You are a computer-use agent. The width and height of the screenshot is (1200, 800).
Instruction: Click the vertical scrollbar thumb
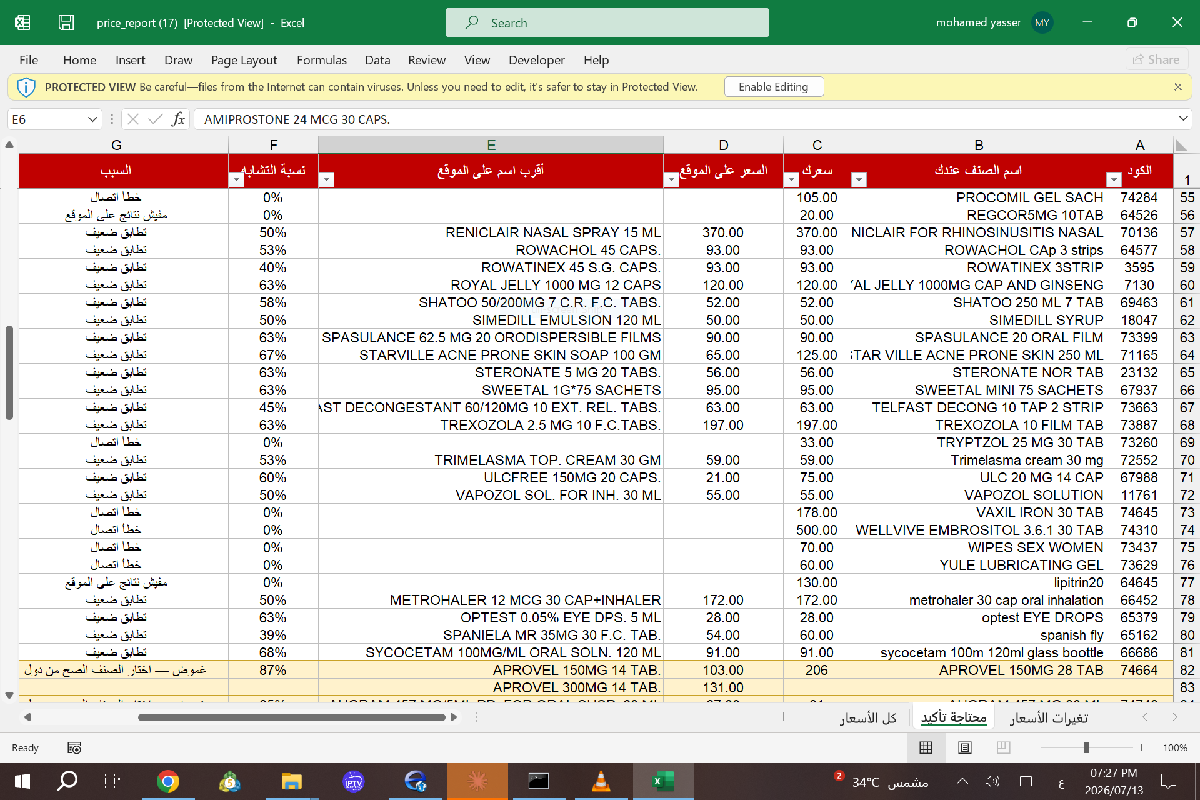(x=9, y=373)
